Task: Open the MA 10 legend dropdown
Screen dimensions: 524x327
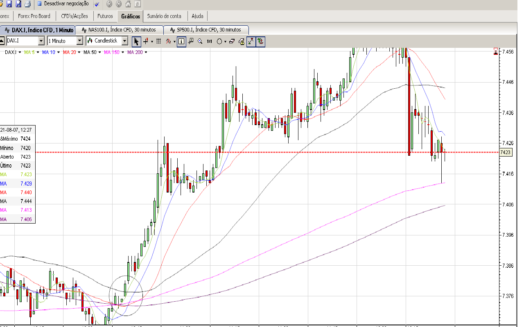Action: pos(59,52)
